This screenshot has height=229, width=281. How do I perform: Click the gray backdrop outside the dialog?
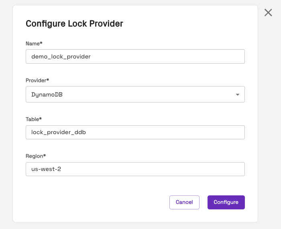click(x=269, y=120)
